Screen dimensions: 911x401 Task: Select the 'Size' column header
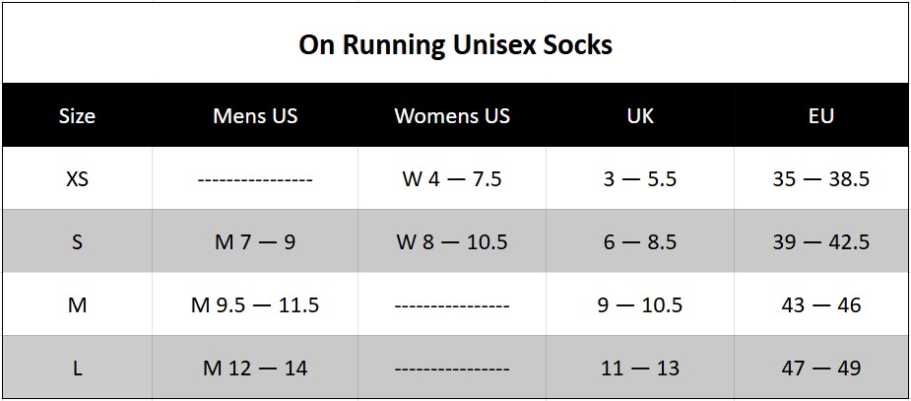(x=77, y=116)
